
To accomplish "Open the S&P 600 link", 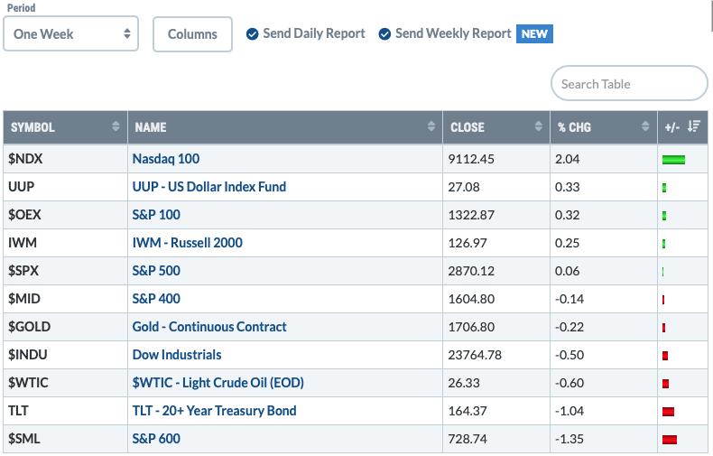I will pos(156,439).
